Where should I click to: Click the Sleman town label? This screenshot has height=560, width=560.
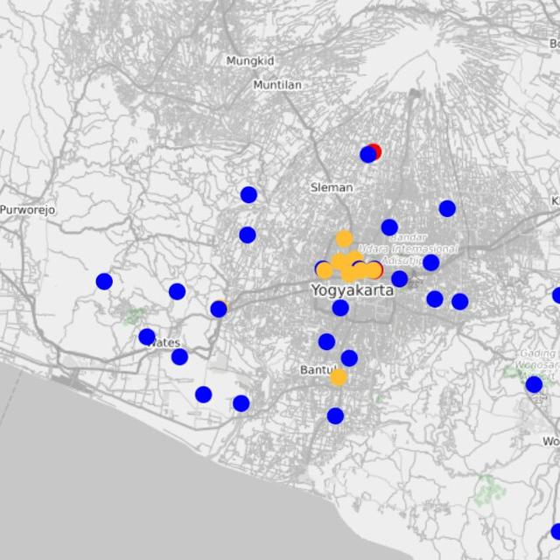[332, 187]
